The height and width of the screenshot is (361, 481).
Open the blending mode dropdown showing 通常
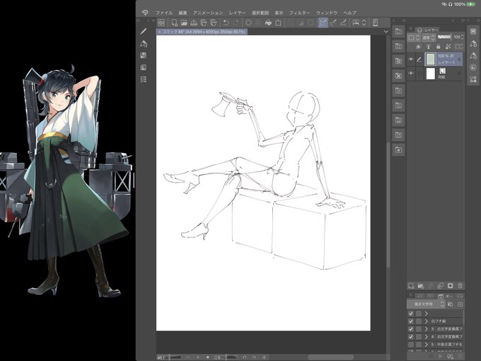(x=429, y=38)
